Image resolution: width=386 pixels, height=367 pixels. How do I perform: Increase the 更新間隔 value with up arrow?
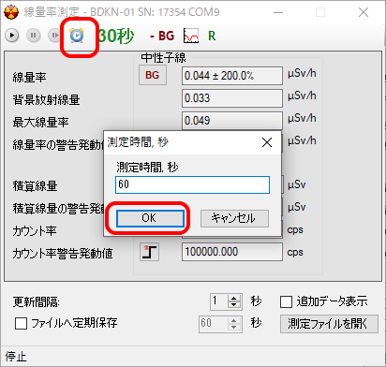(x=234, y=298)
